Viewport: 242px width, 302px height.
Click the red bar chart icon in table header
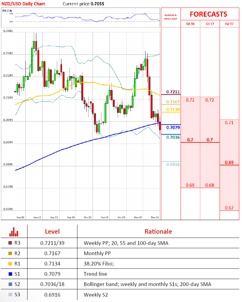[14, 232]
